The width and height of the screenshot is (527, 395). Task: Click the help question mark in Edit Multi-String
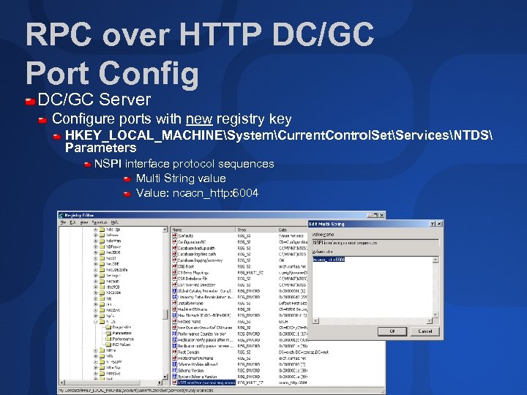[433, 224]
